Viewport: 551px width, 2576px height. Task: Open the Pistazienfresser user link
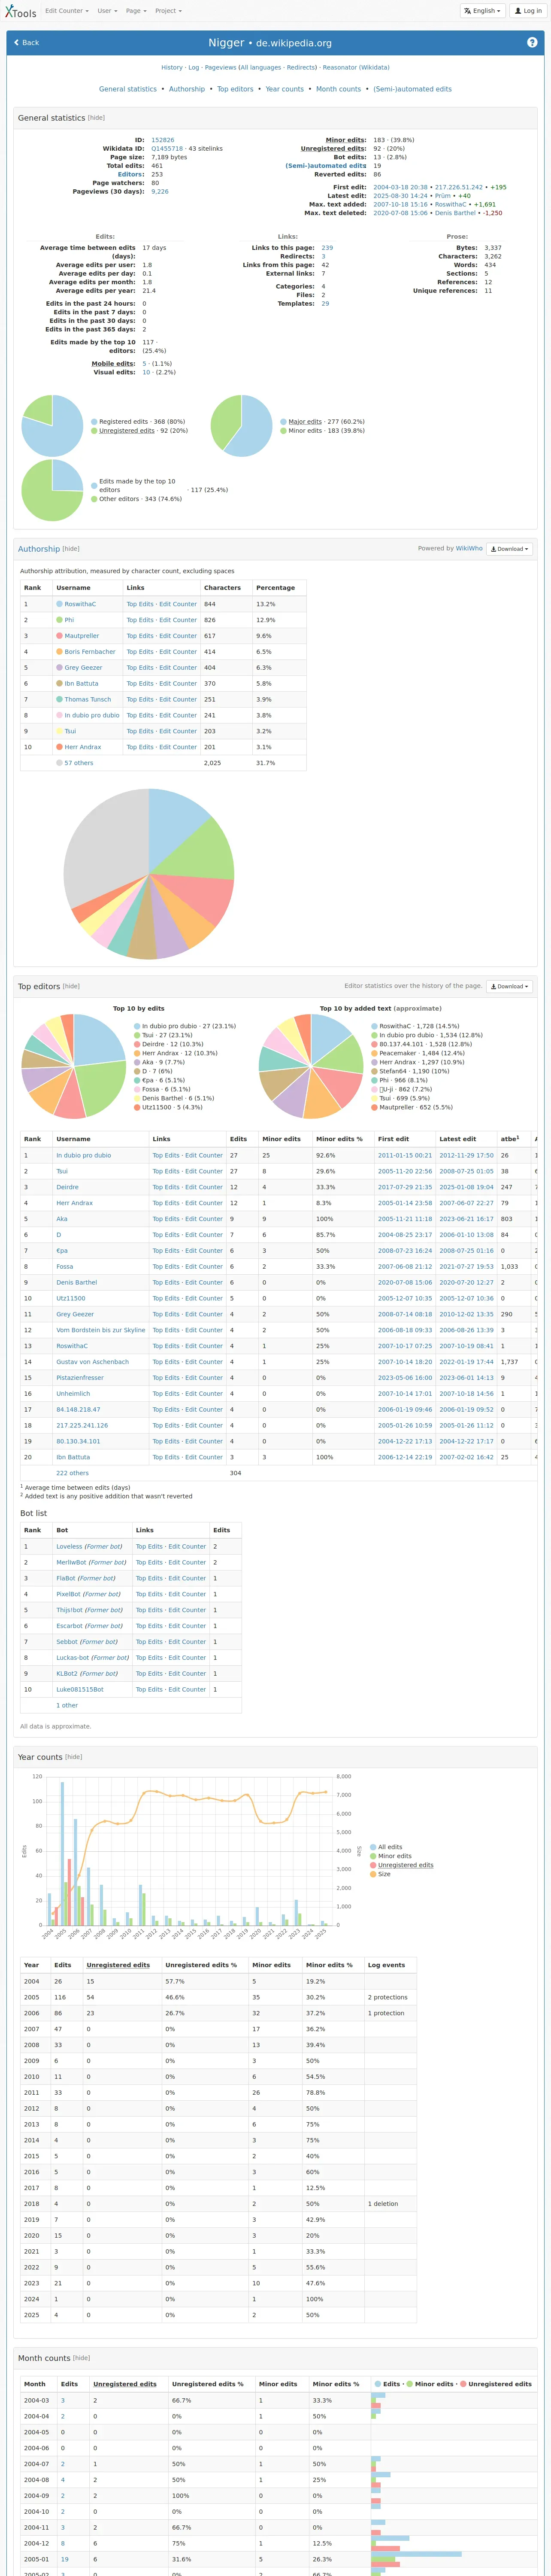pos(80,1378)
